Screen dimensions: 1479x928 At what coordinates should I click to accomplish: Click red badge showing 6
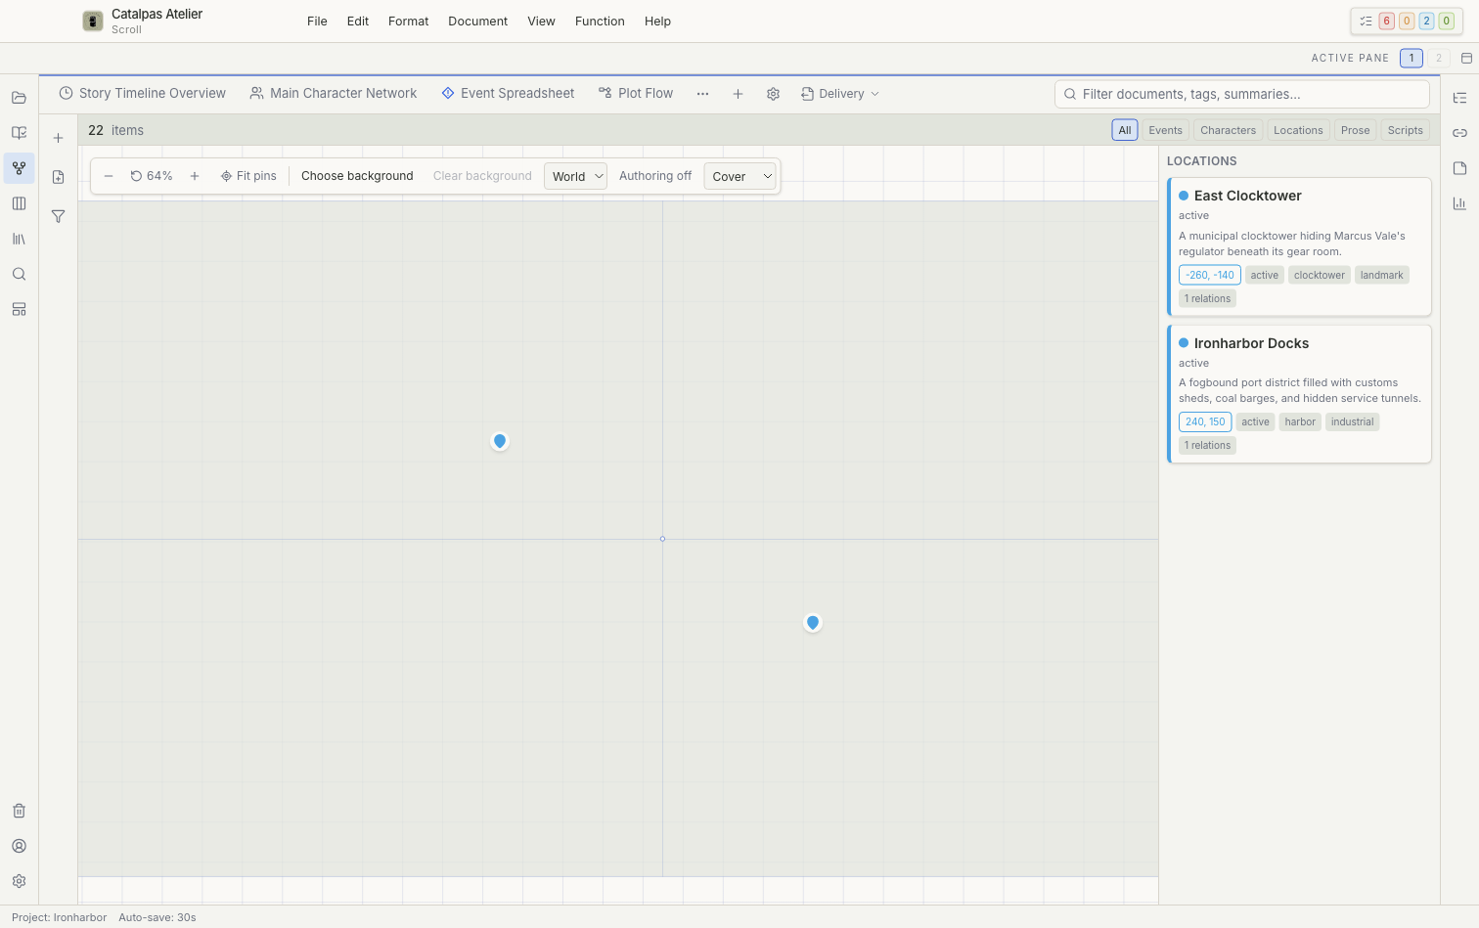point(1386,21)
